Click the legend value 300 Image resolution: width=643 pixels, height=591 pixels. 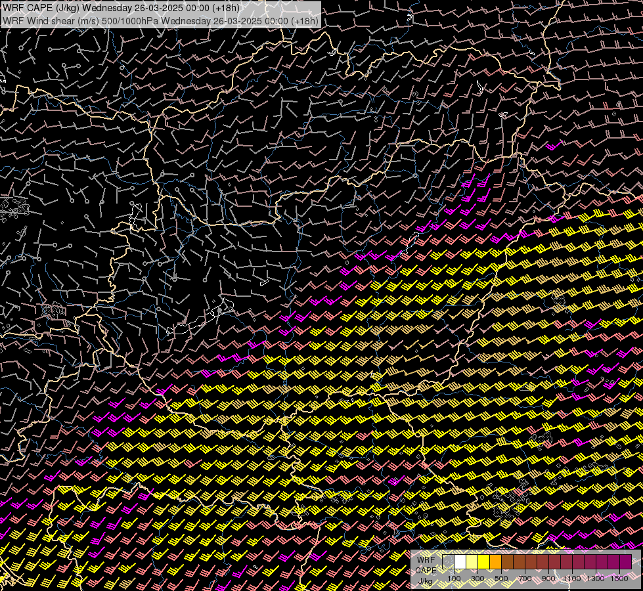coord(477,579)
